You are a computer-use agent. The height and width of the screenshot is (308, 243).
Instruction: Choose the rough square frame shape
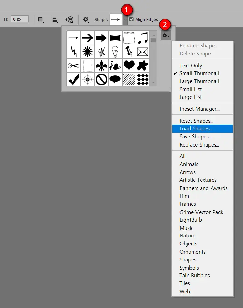[x=129, y=38]
